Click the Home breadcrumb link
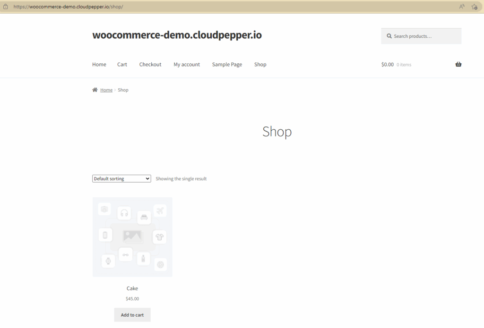The width and height of the screenshot is (484, 328). [x=106, y=89]
